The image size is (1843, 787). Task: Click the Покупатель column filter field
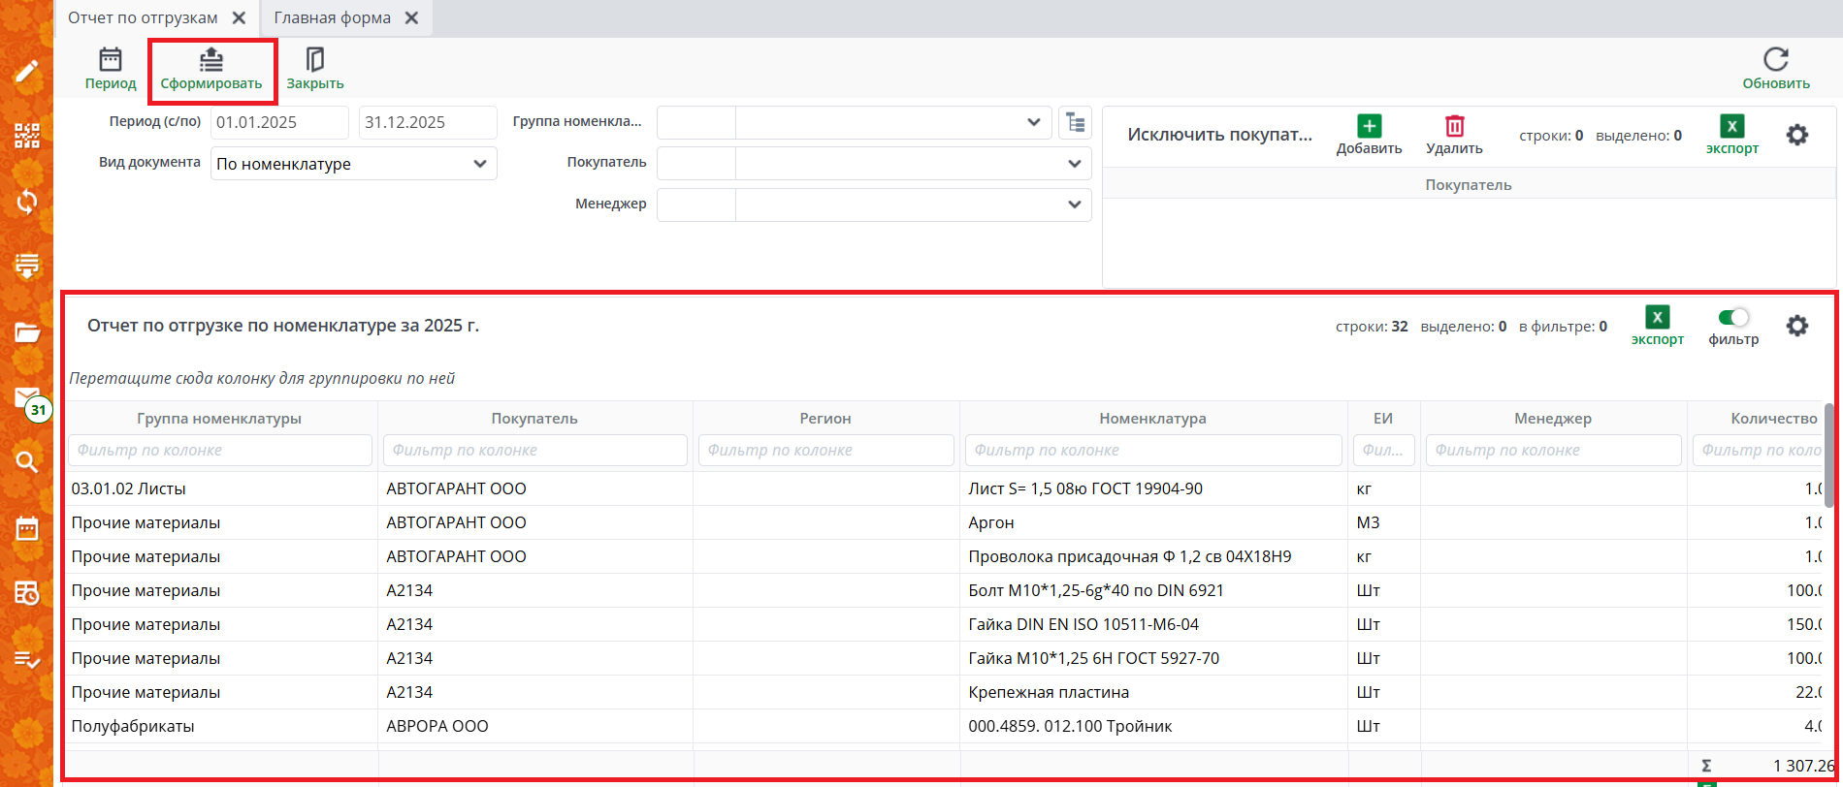534,451
